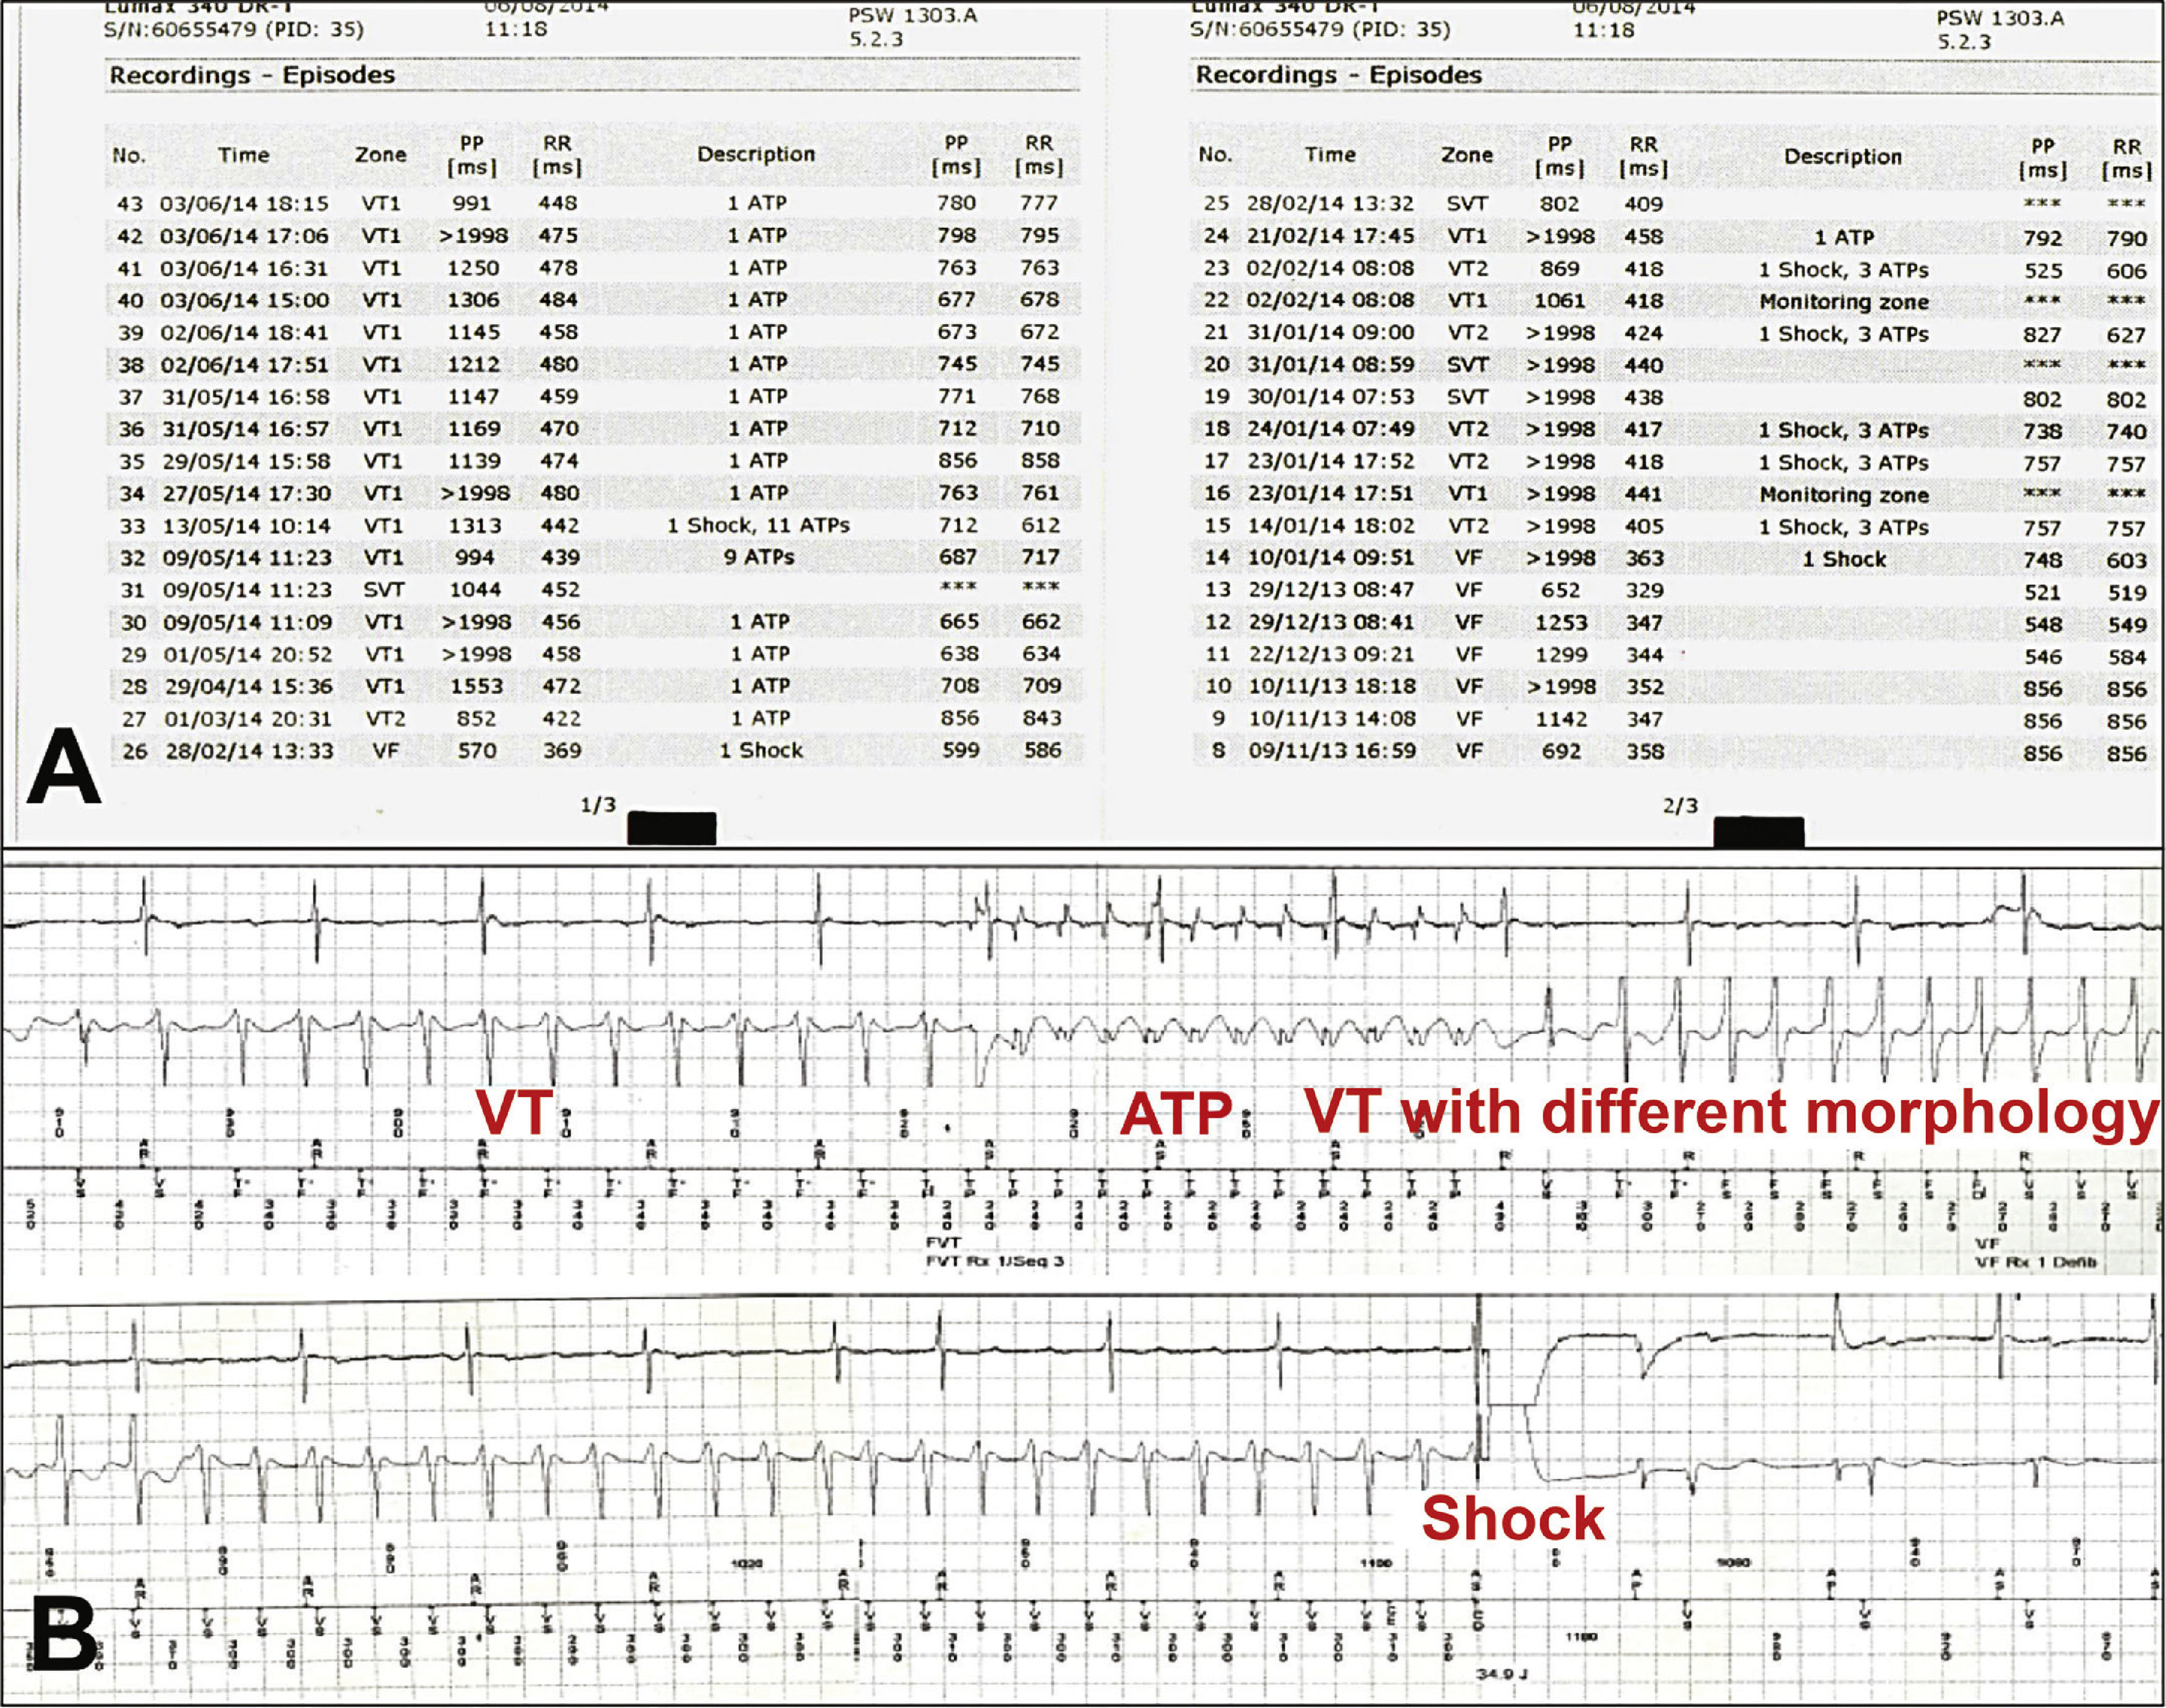Click episode 22 Monitoring zone description
Screen dimensions: 2166x1708
(x=1843, y=302)
